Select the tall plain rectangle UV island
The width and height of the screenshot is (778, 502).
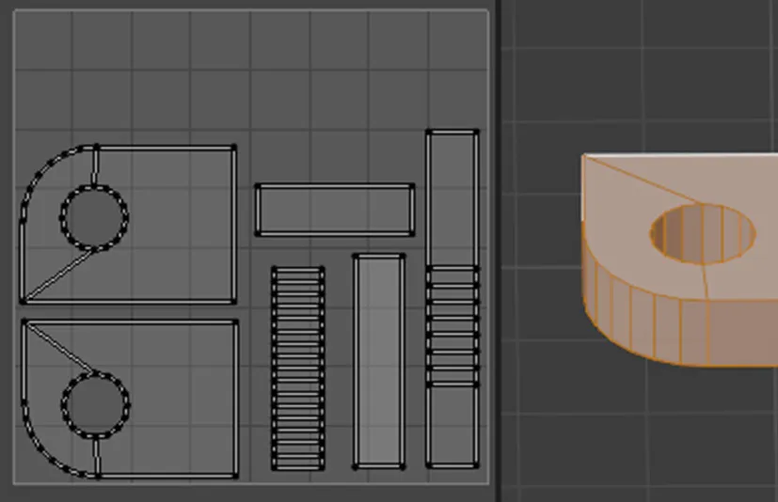(x=378, y=361)
